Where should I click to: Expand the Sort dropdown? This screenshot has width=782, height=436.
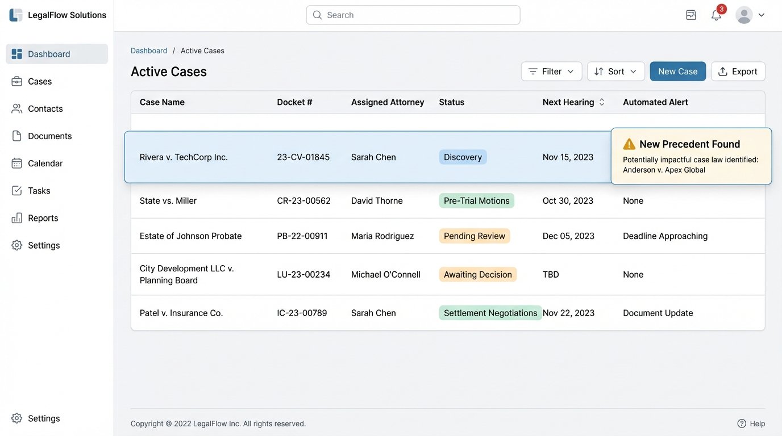[x=615, y=71]
